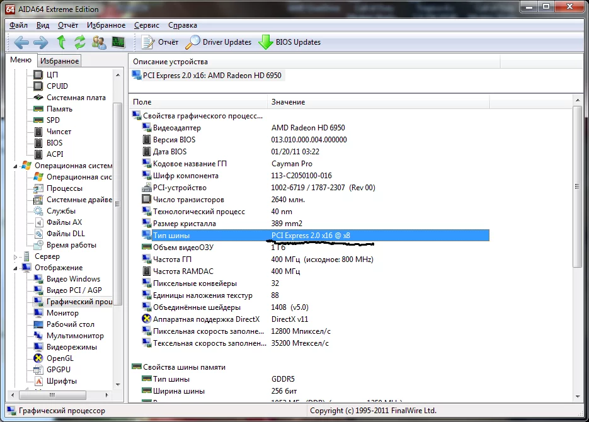Open the system monitor graph icon
589x422 pixels.
click(118, 42)
